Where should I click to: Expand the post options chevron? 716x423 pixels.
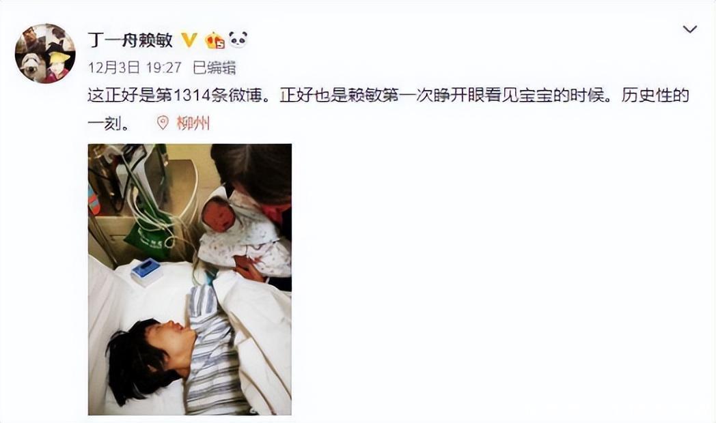pyautogui.click(x=689, y=29)
